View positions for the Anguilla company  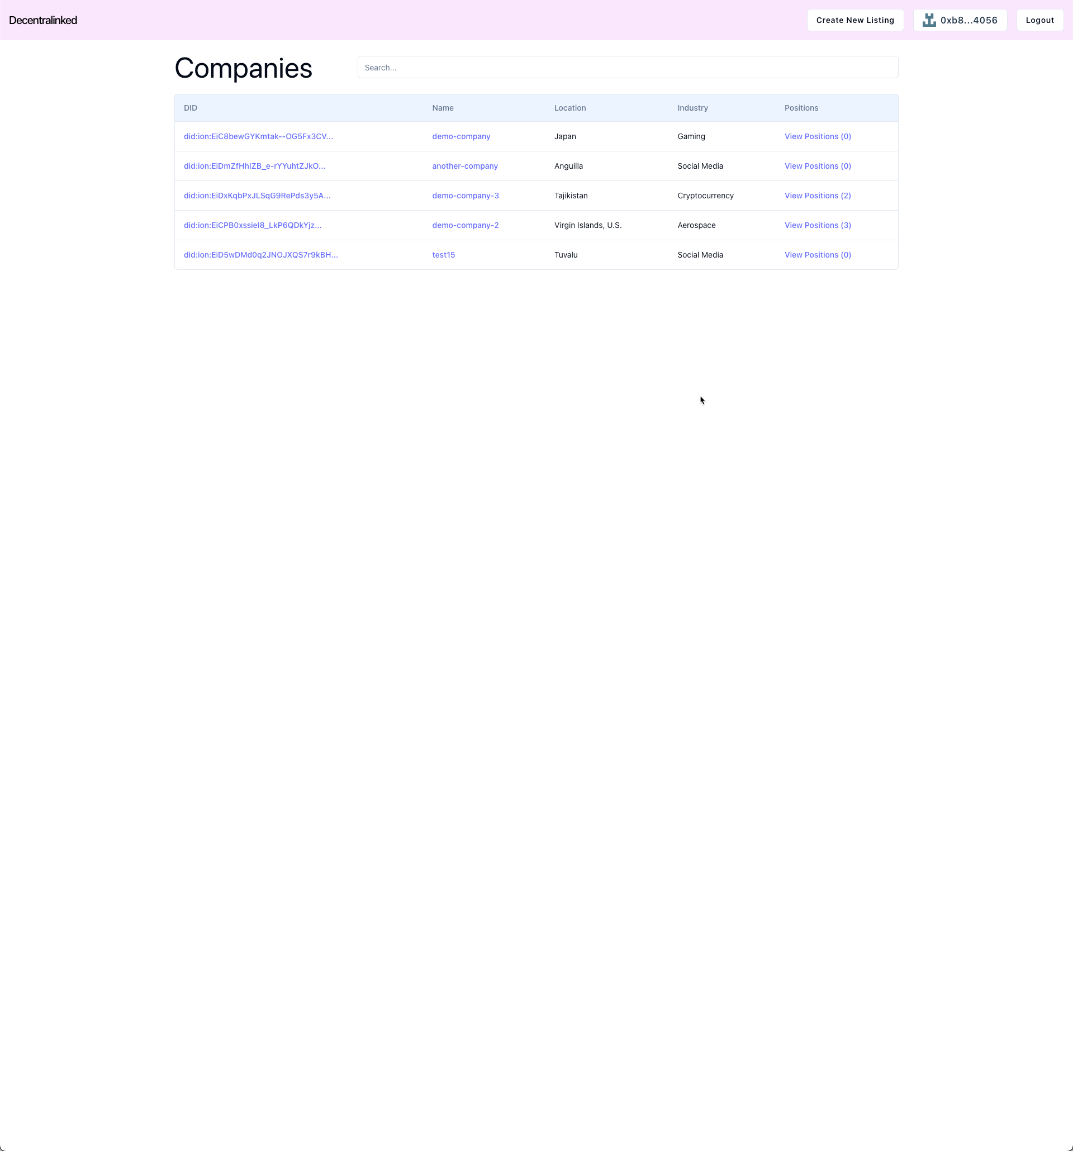pos(817,166)
